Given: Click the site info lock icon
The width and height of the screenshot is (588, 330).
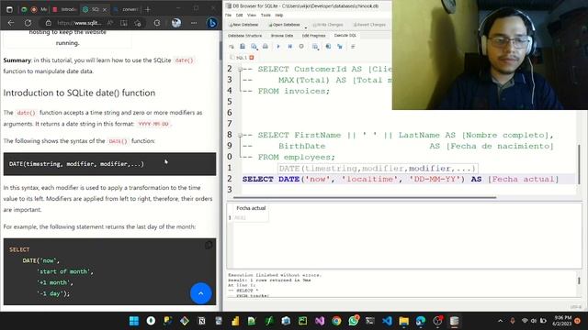Looking at the screenshot, I should [49, 23].
